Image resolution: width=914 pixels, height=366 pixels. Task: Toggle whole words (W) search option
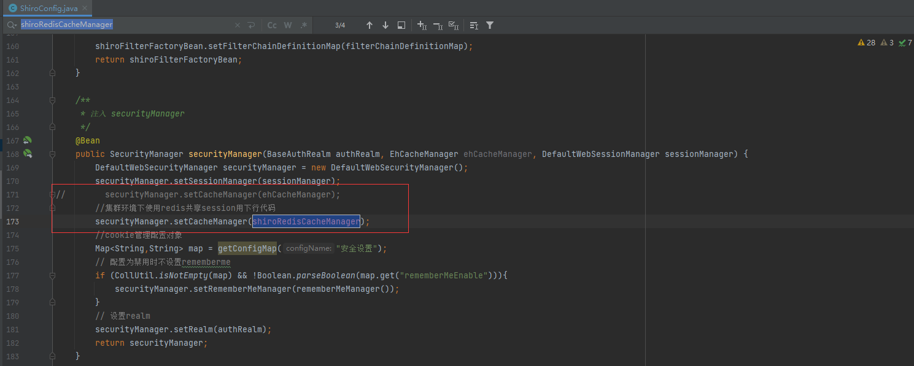(x=288, y=25)
